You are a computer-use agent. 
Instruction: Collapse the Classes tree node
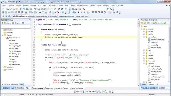pyautogui.click(x=2, y=35)
